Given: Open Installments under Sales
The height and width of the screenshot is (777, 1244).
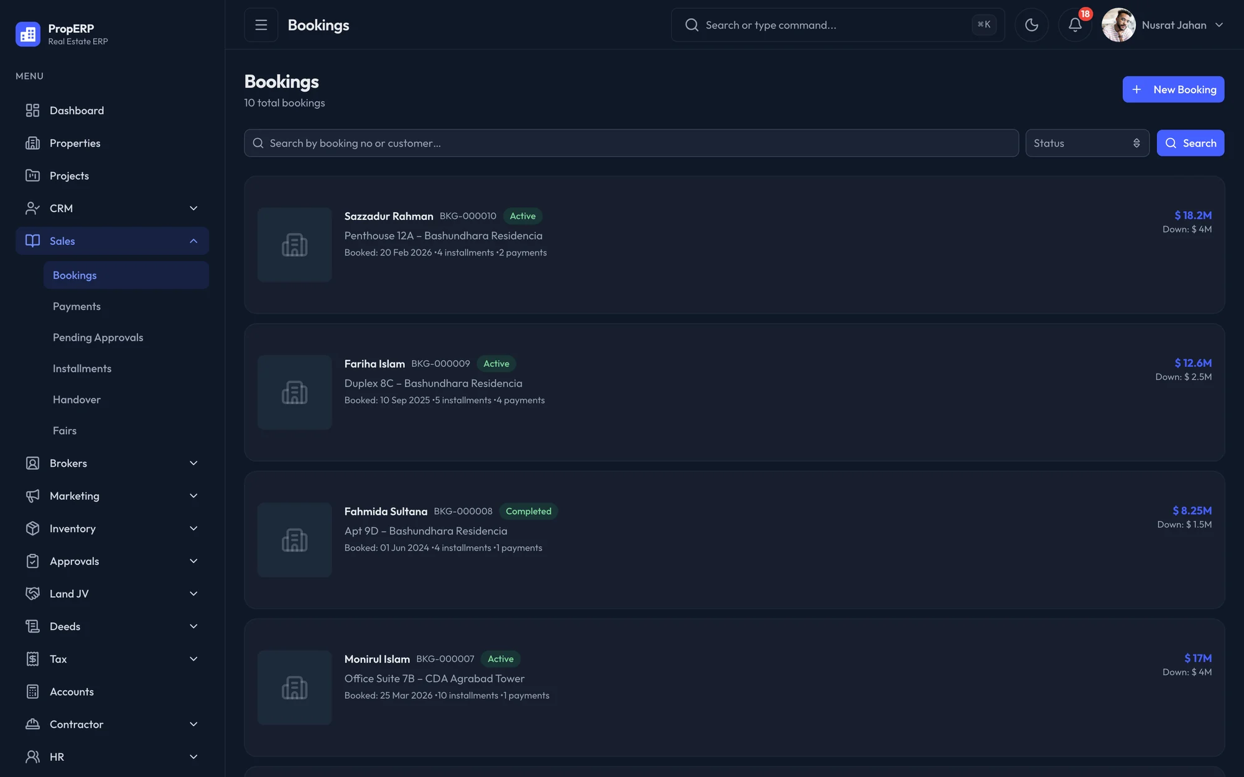Looking at the screenshot, I should click(x=126, y=369).
